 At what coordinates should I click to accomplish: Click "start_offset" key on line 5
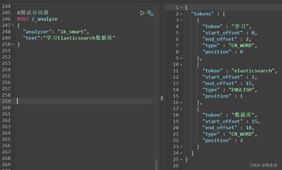[x=223, y=33]
